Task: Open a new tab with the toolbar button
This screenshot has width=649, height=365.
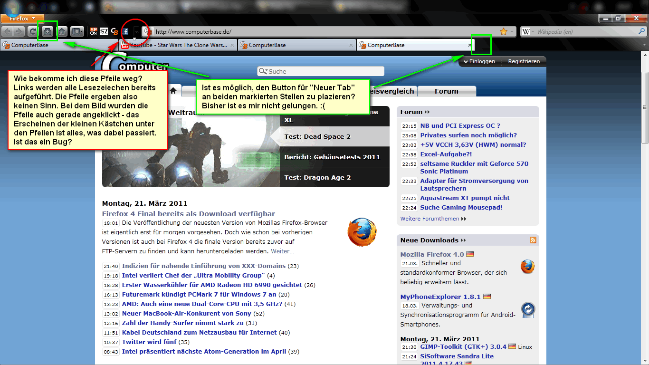Action: pos(48,32)
